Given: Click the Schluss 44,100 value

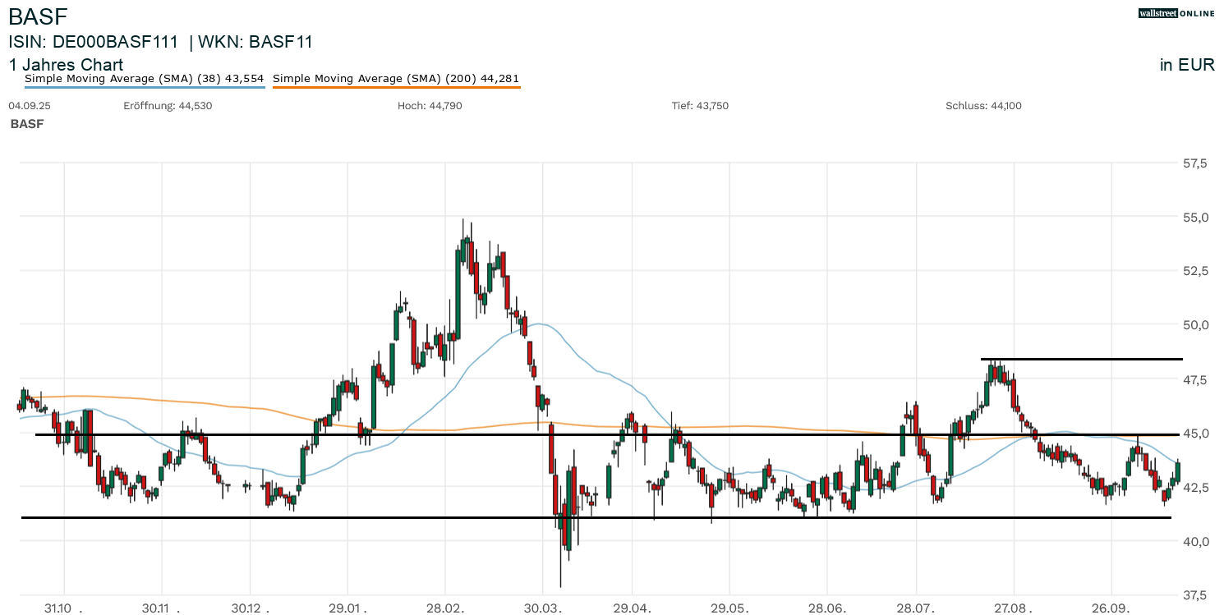Looking at the screenshot, I should click(983, 106).
